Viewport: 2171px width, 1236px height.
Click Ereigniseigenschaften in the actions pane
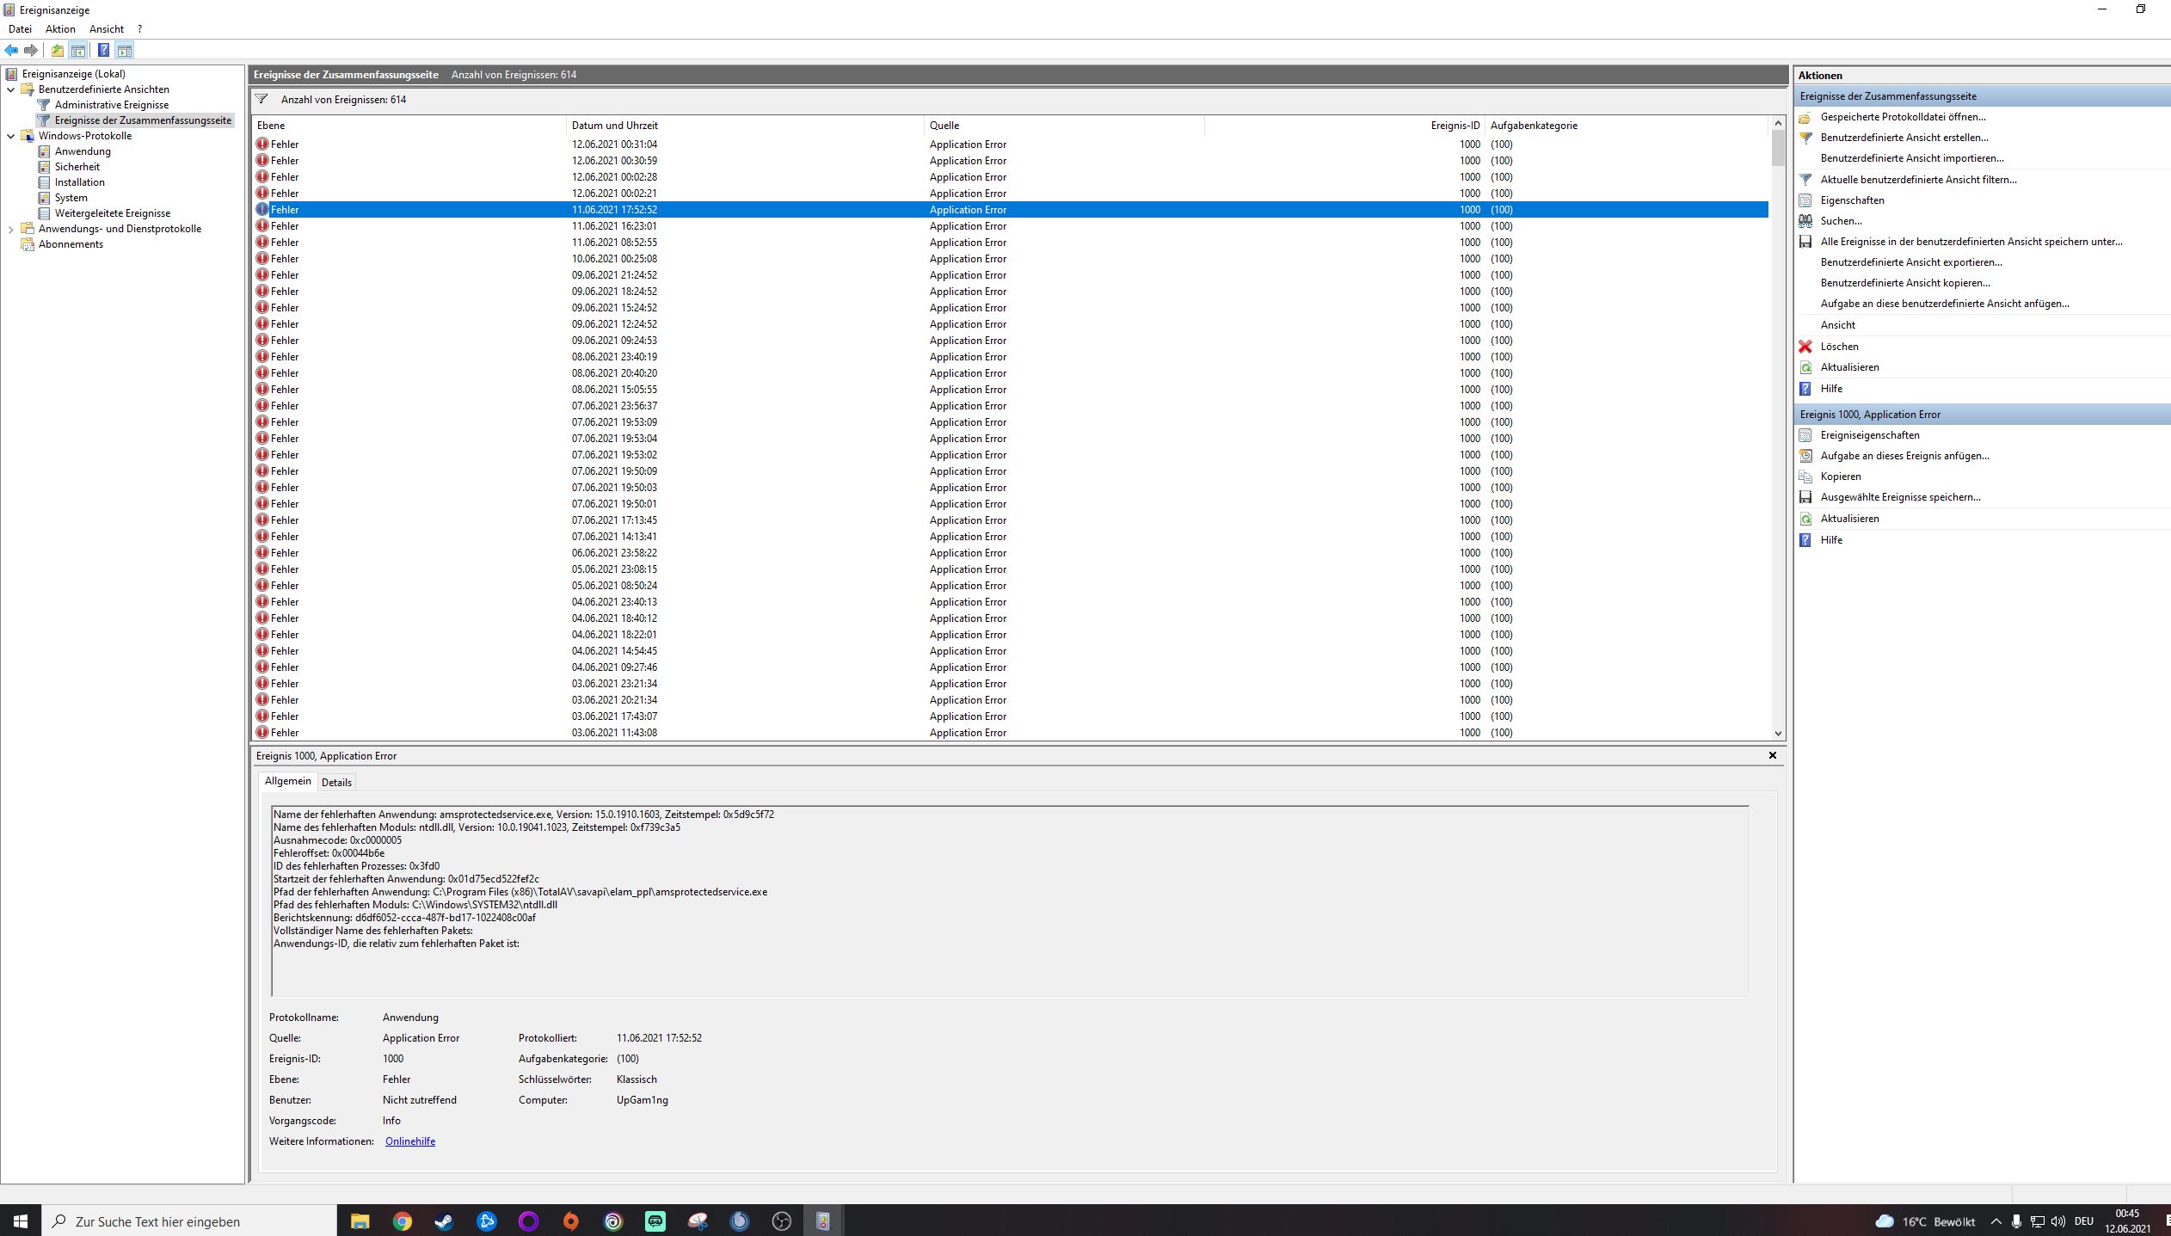click(x=1869, y=435)
